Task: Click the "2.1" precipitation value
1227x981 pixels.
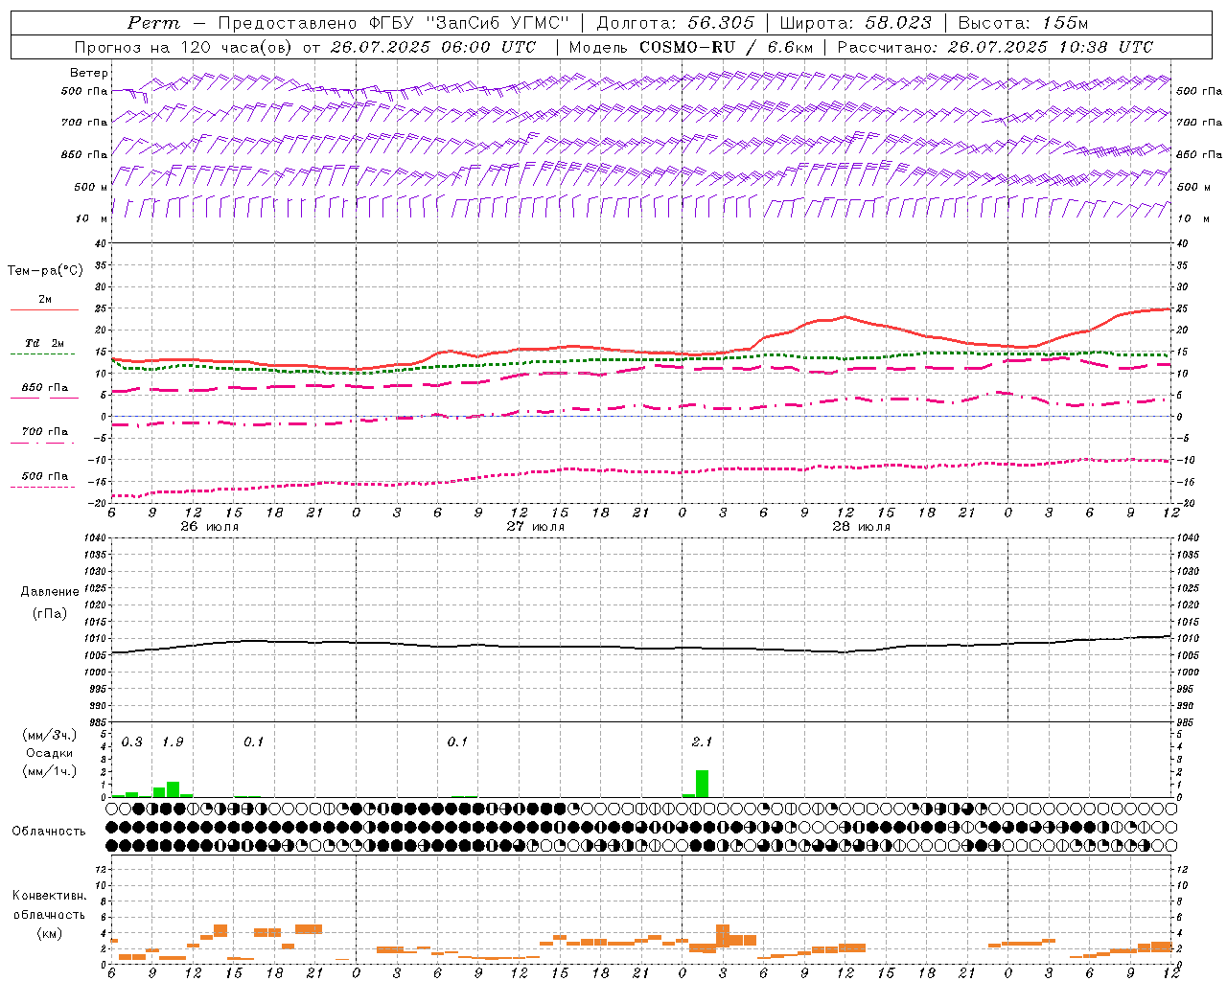Action: pos(702,741)
